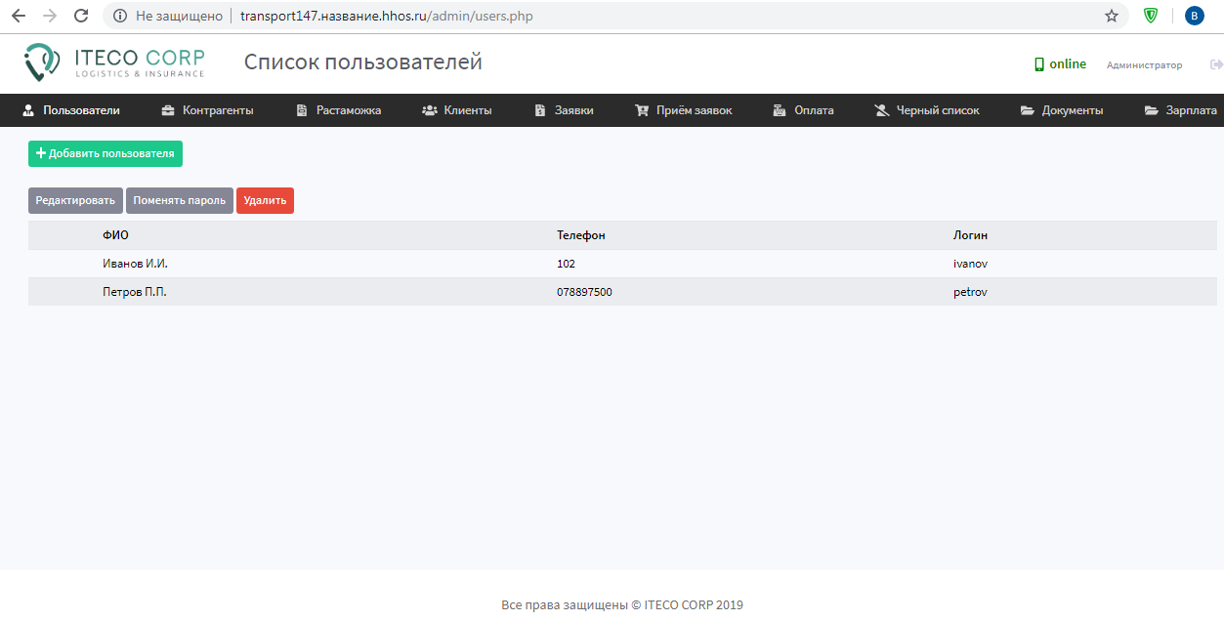Log out using the exit icon
Image resolution: width=1224 pixels, height=621 pixels.
[x=1216, y=64]
